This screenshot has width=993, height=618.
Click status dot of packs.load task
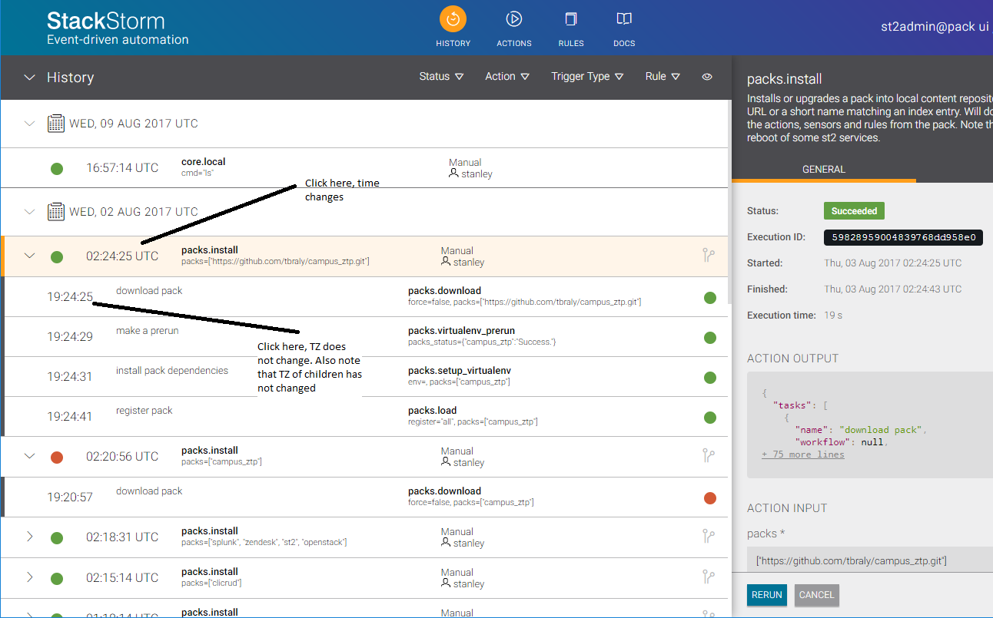click(x=710, y=418)
